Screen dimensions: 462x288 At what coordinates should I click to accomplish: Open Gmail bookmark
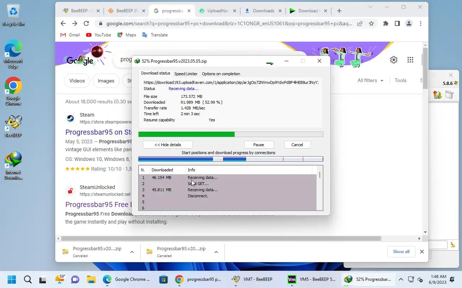click(x=70, y=35)
